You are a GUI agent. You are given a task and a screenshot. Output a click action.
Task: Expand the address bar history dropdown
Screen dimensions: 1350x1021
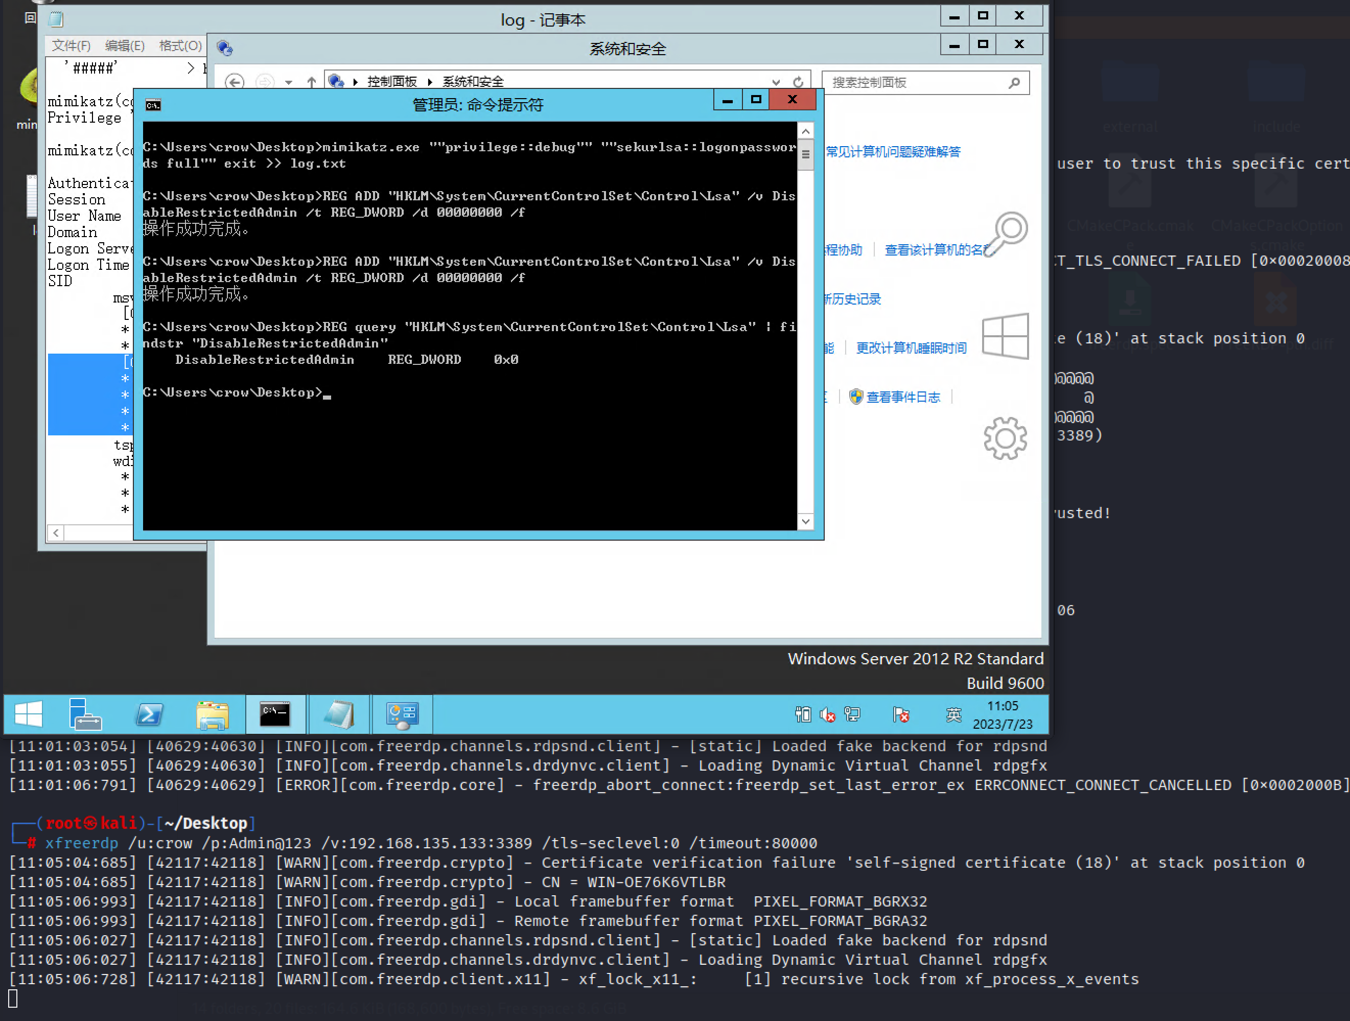click(x=776, y=82)
